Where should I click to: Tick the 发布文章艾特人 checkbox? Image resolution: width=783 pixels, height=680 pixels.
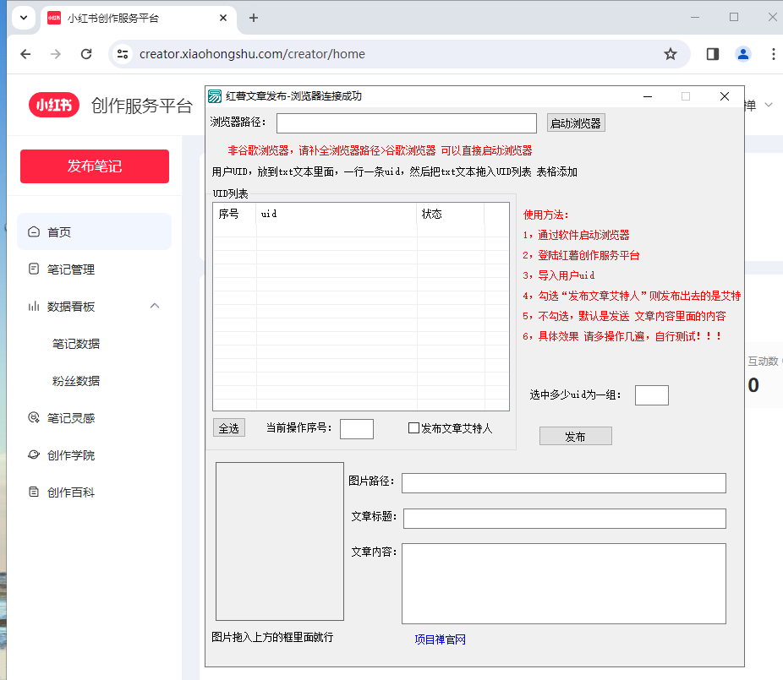413,428
